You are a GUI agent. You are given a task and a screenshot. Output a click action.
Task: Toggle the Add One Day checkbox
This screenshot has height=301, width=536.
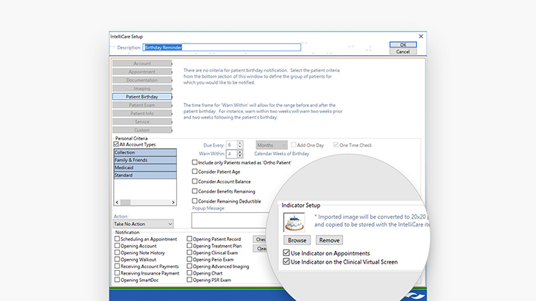[293, 145]
